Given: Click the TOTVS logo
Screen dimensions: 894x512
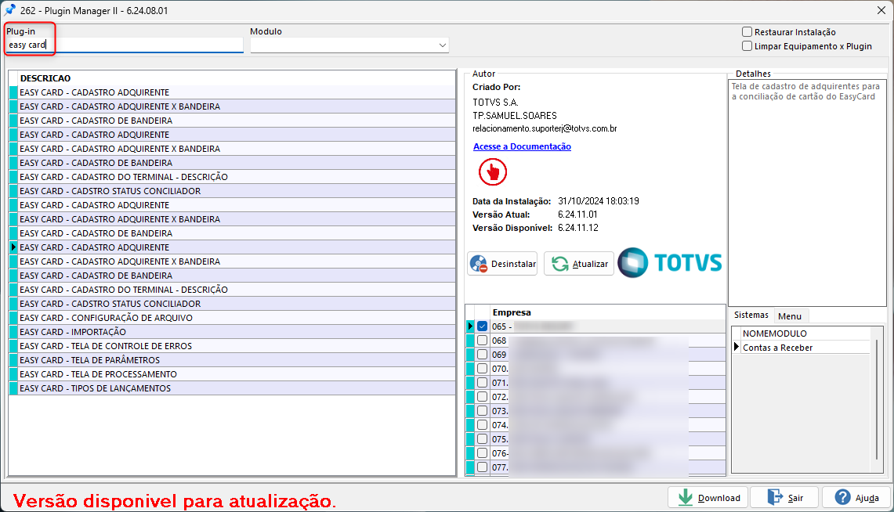Looking at the screenshot, I should tap(670, 262).
